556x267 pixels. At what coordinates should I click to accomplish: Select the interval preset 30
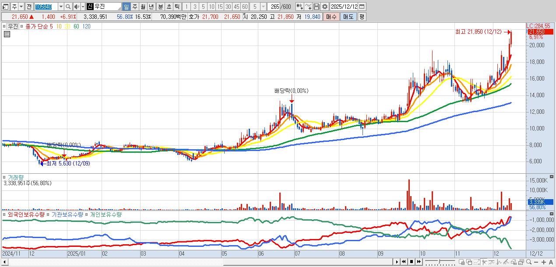[228, 7]
